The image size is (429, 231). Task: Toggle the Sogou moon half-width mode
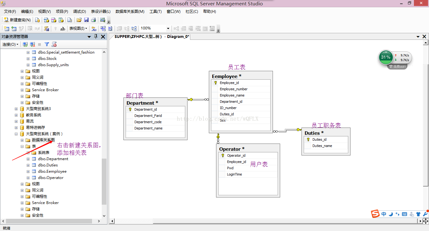tap(391, 214)
